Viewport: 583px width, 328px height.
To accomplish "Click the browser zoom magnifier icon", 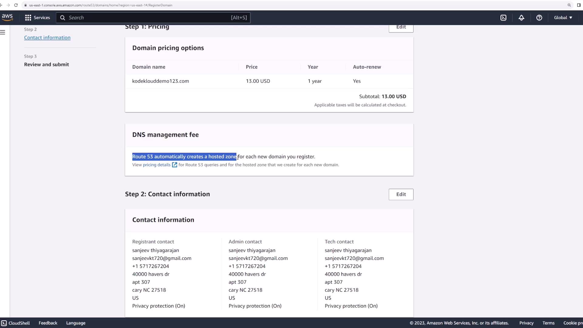I will pos(569,5).
